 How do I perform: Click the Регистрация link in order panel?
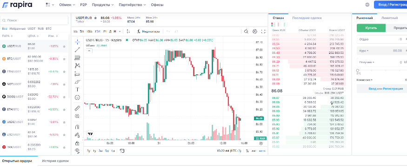coord(393,89)
